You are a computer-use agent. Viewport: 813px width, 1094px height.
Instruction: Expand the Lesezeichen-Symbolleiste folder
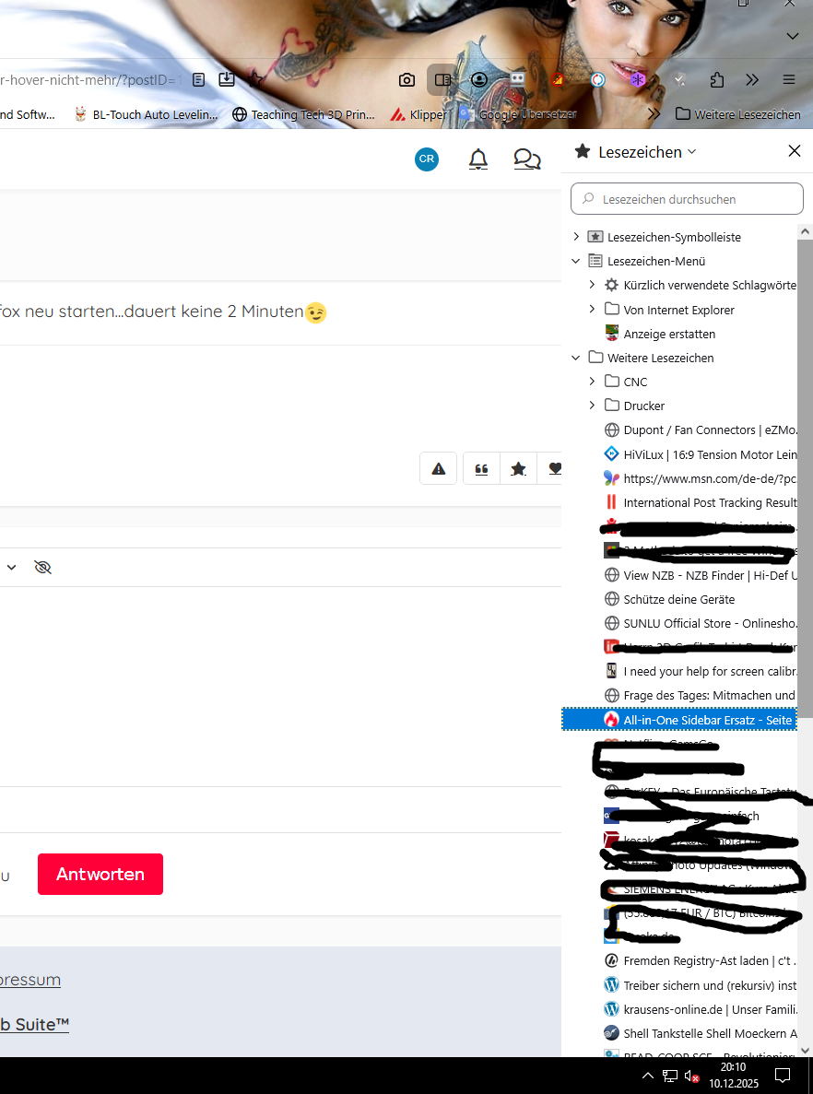coord(576,237)
